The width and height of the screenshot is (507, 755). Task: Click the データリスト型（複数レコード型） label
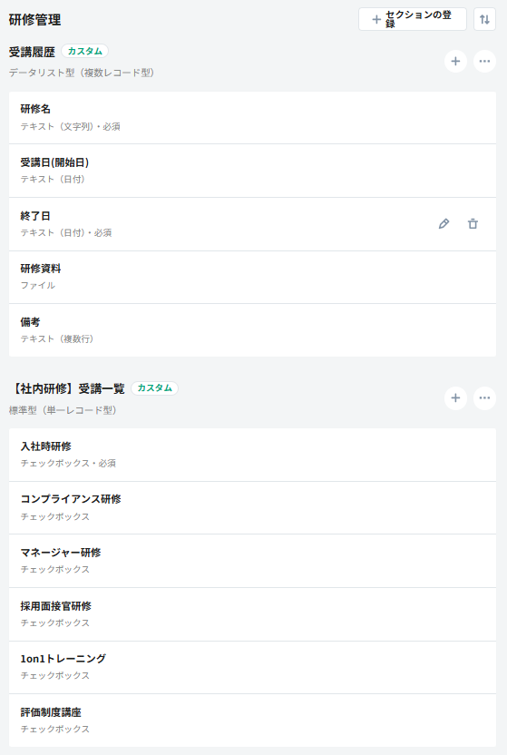(82, 73)
